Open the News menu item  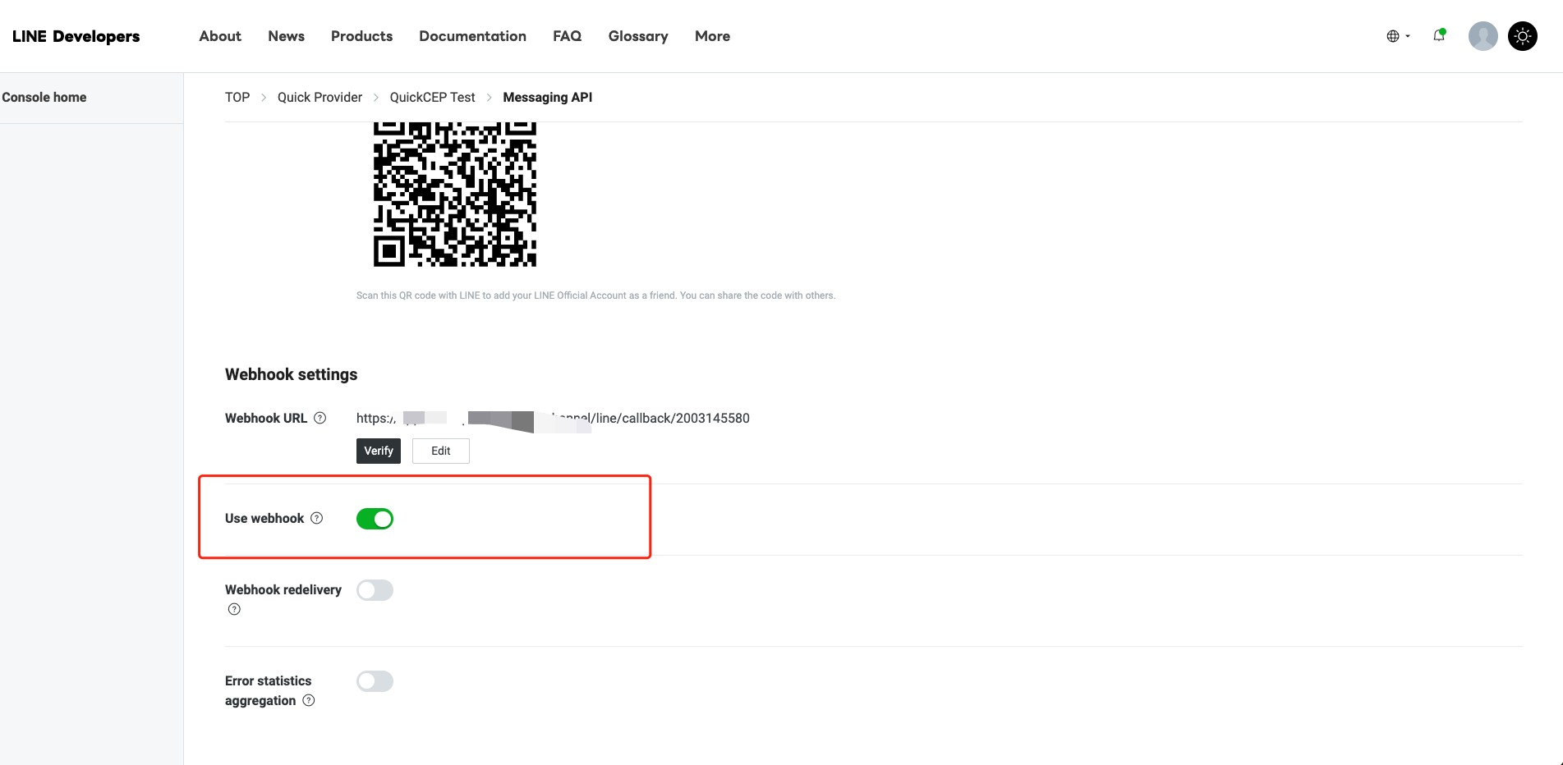point(286,36)
